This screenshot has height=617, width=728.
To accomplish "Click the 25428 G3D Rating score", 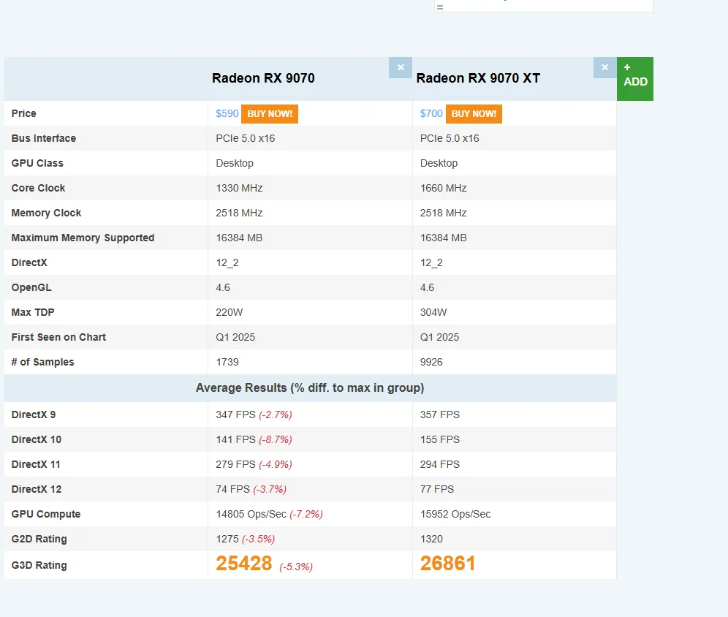I will pos(244,564).
